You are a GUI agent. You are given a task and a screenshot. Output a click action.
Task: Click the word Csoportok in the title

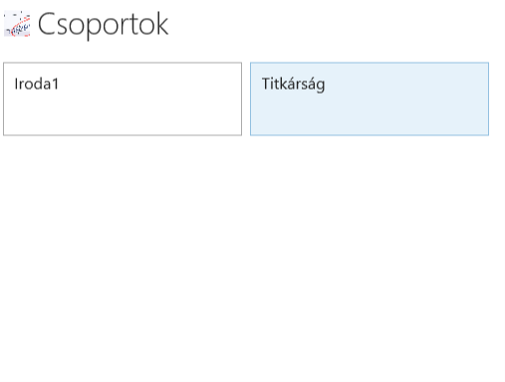coord(103,24)
